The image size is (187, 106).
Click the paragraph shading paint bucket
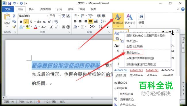pyautogui.click(x=75, y=27)
